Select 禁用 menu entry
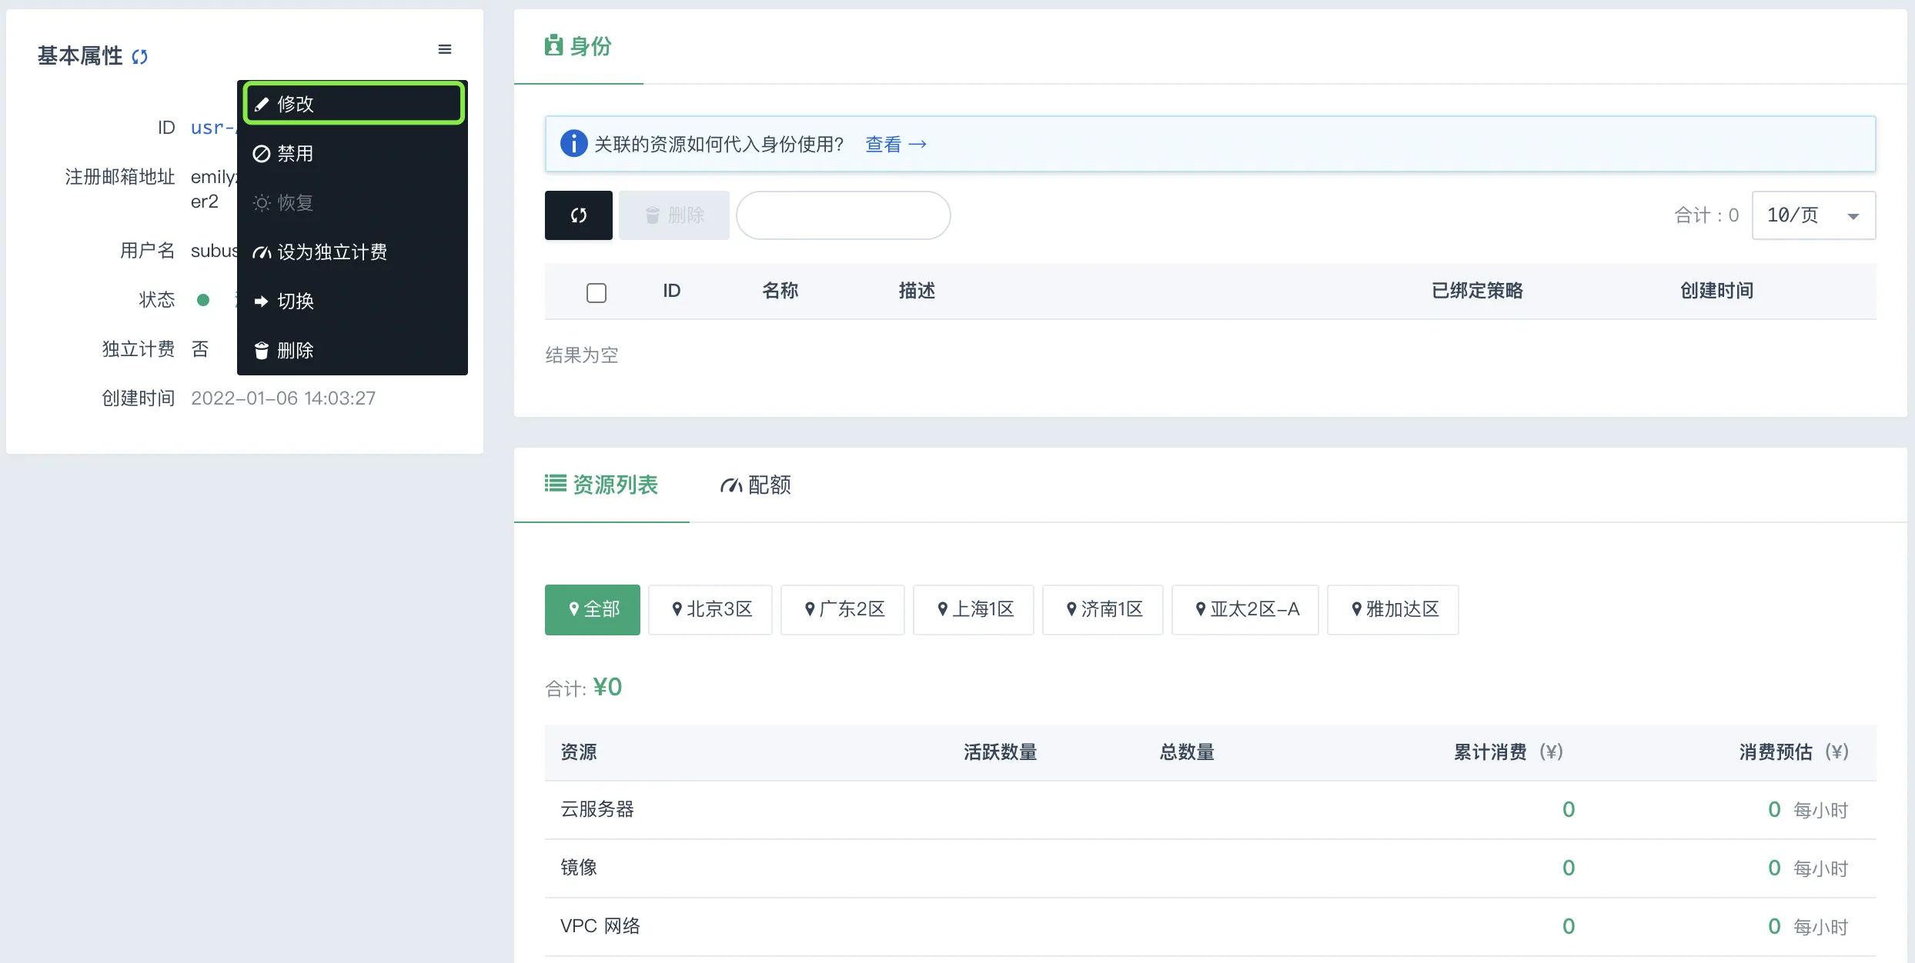This screenshot has width=1915, height=963. tap(353, 153)
